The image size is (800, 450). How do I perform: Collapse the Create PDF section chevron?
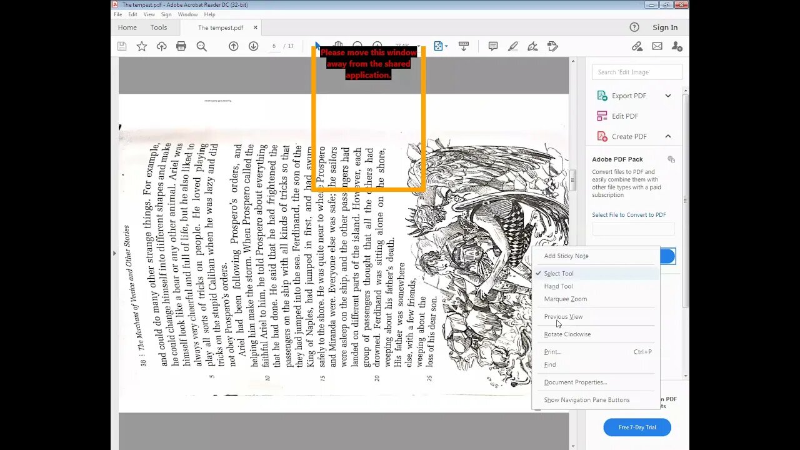[668, 136]
